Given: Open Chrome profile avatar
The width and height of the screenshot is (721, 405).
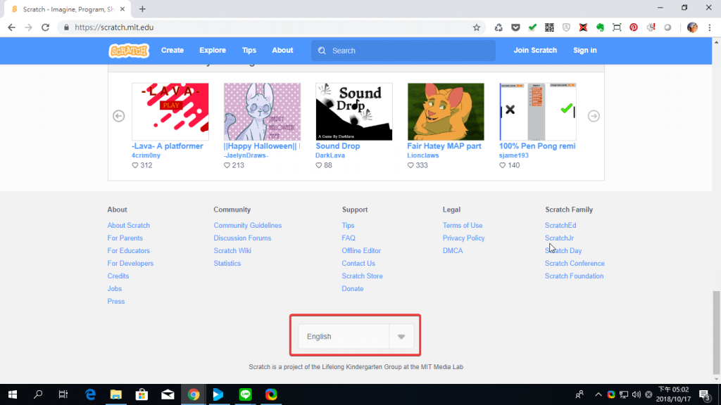Looking at the screenshot, I should coord(692,27).
